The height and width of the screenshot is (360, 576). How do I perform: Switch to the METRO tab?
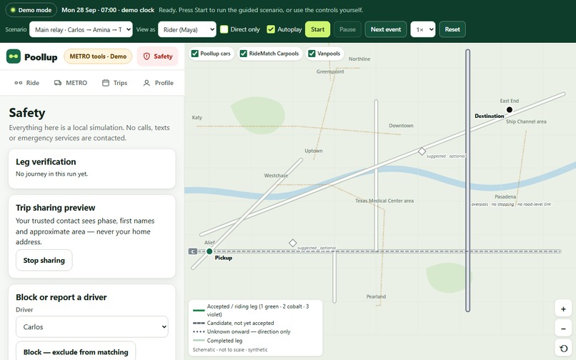click(71, 83)
